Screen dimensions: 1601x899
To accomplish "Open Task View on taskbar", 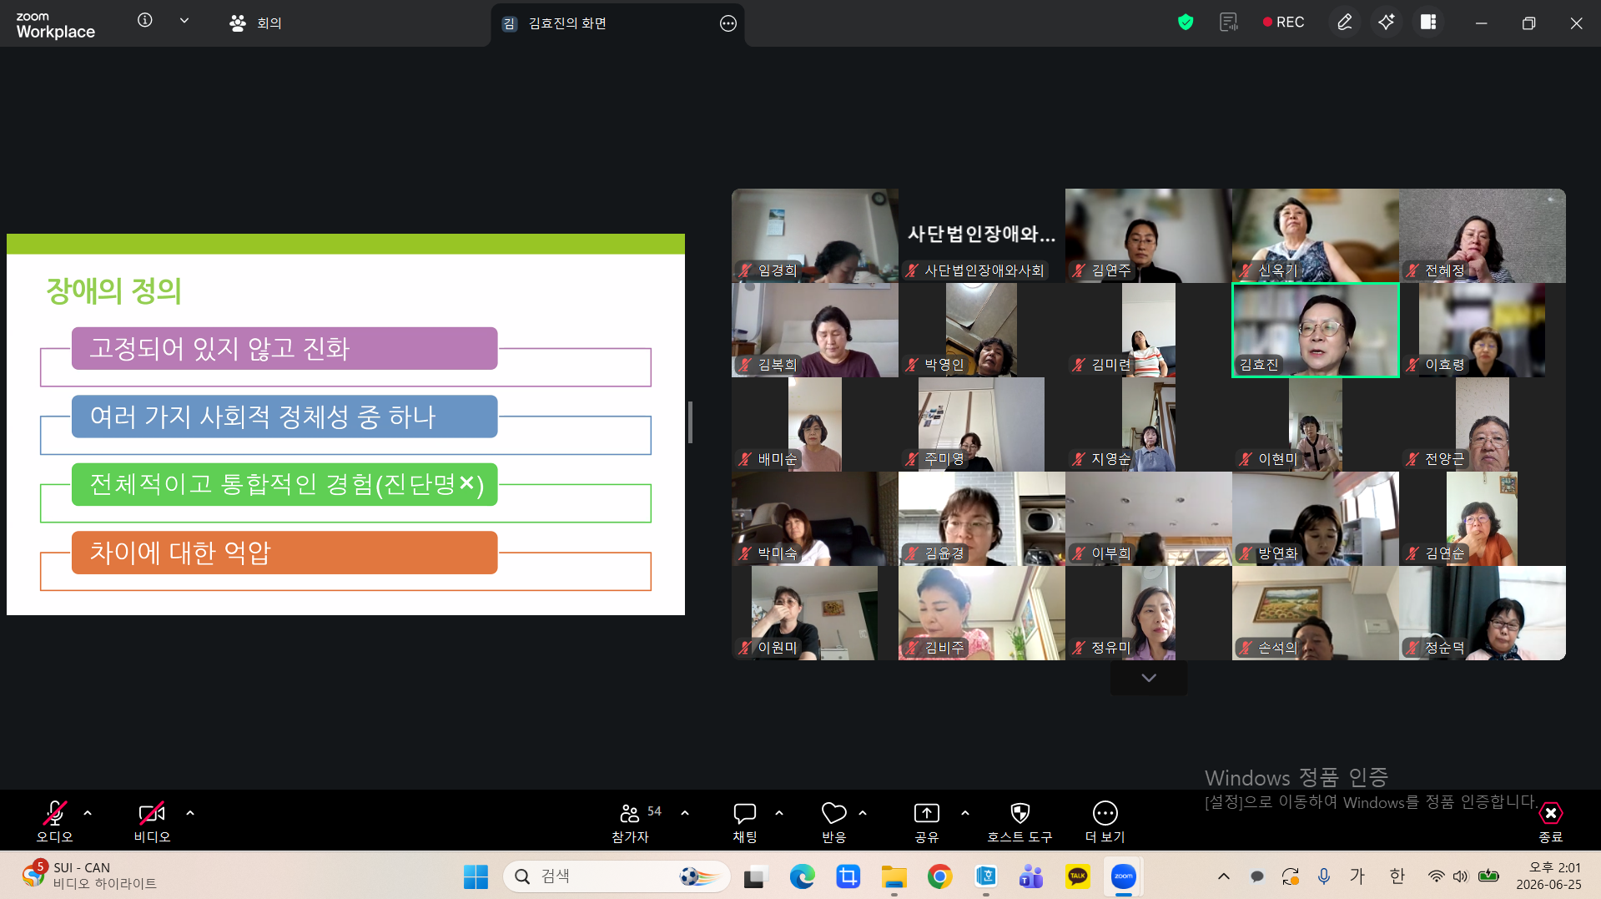I will (x=756, y=876).
